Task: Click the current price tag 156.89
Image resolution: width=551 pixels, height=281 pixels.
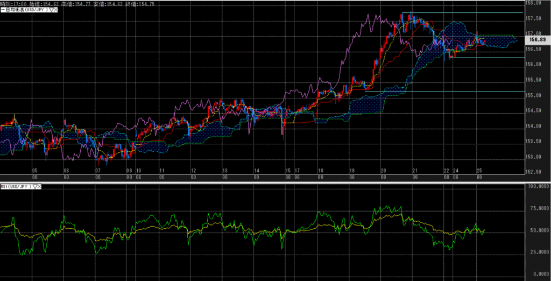Action: click(x=538, y=40)
